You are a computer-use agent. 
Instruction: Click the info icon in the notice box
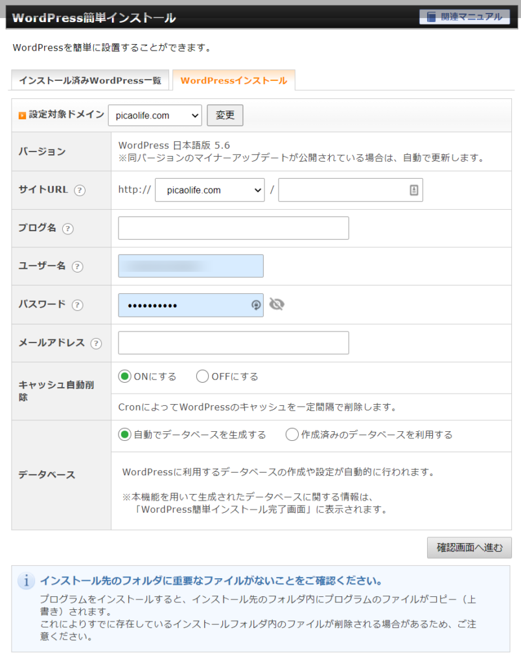tap(26, 581)
